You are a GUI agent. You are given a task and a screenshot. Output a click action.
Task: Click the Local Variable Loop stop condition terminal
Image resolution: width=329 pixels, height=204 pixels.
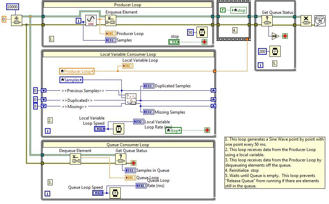[207, 130]
